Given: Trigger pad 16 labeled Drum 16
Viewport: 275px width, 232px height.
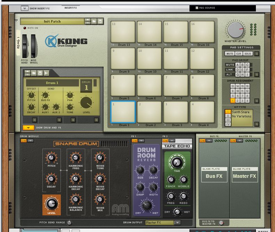Looking at the screenshot, I should (x=202, y=32).
